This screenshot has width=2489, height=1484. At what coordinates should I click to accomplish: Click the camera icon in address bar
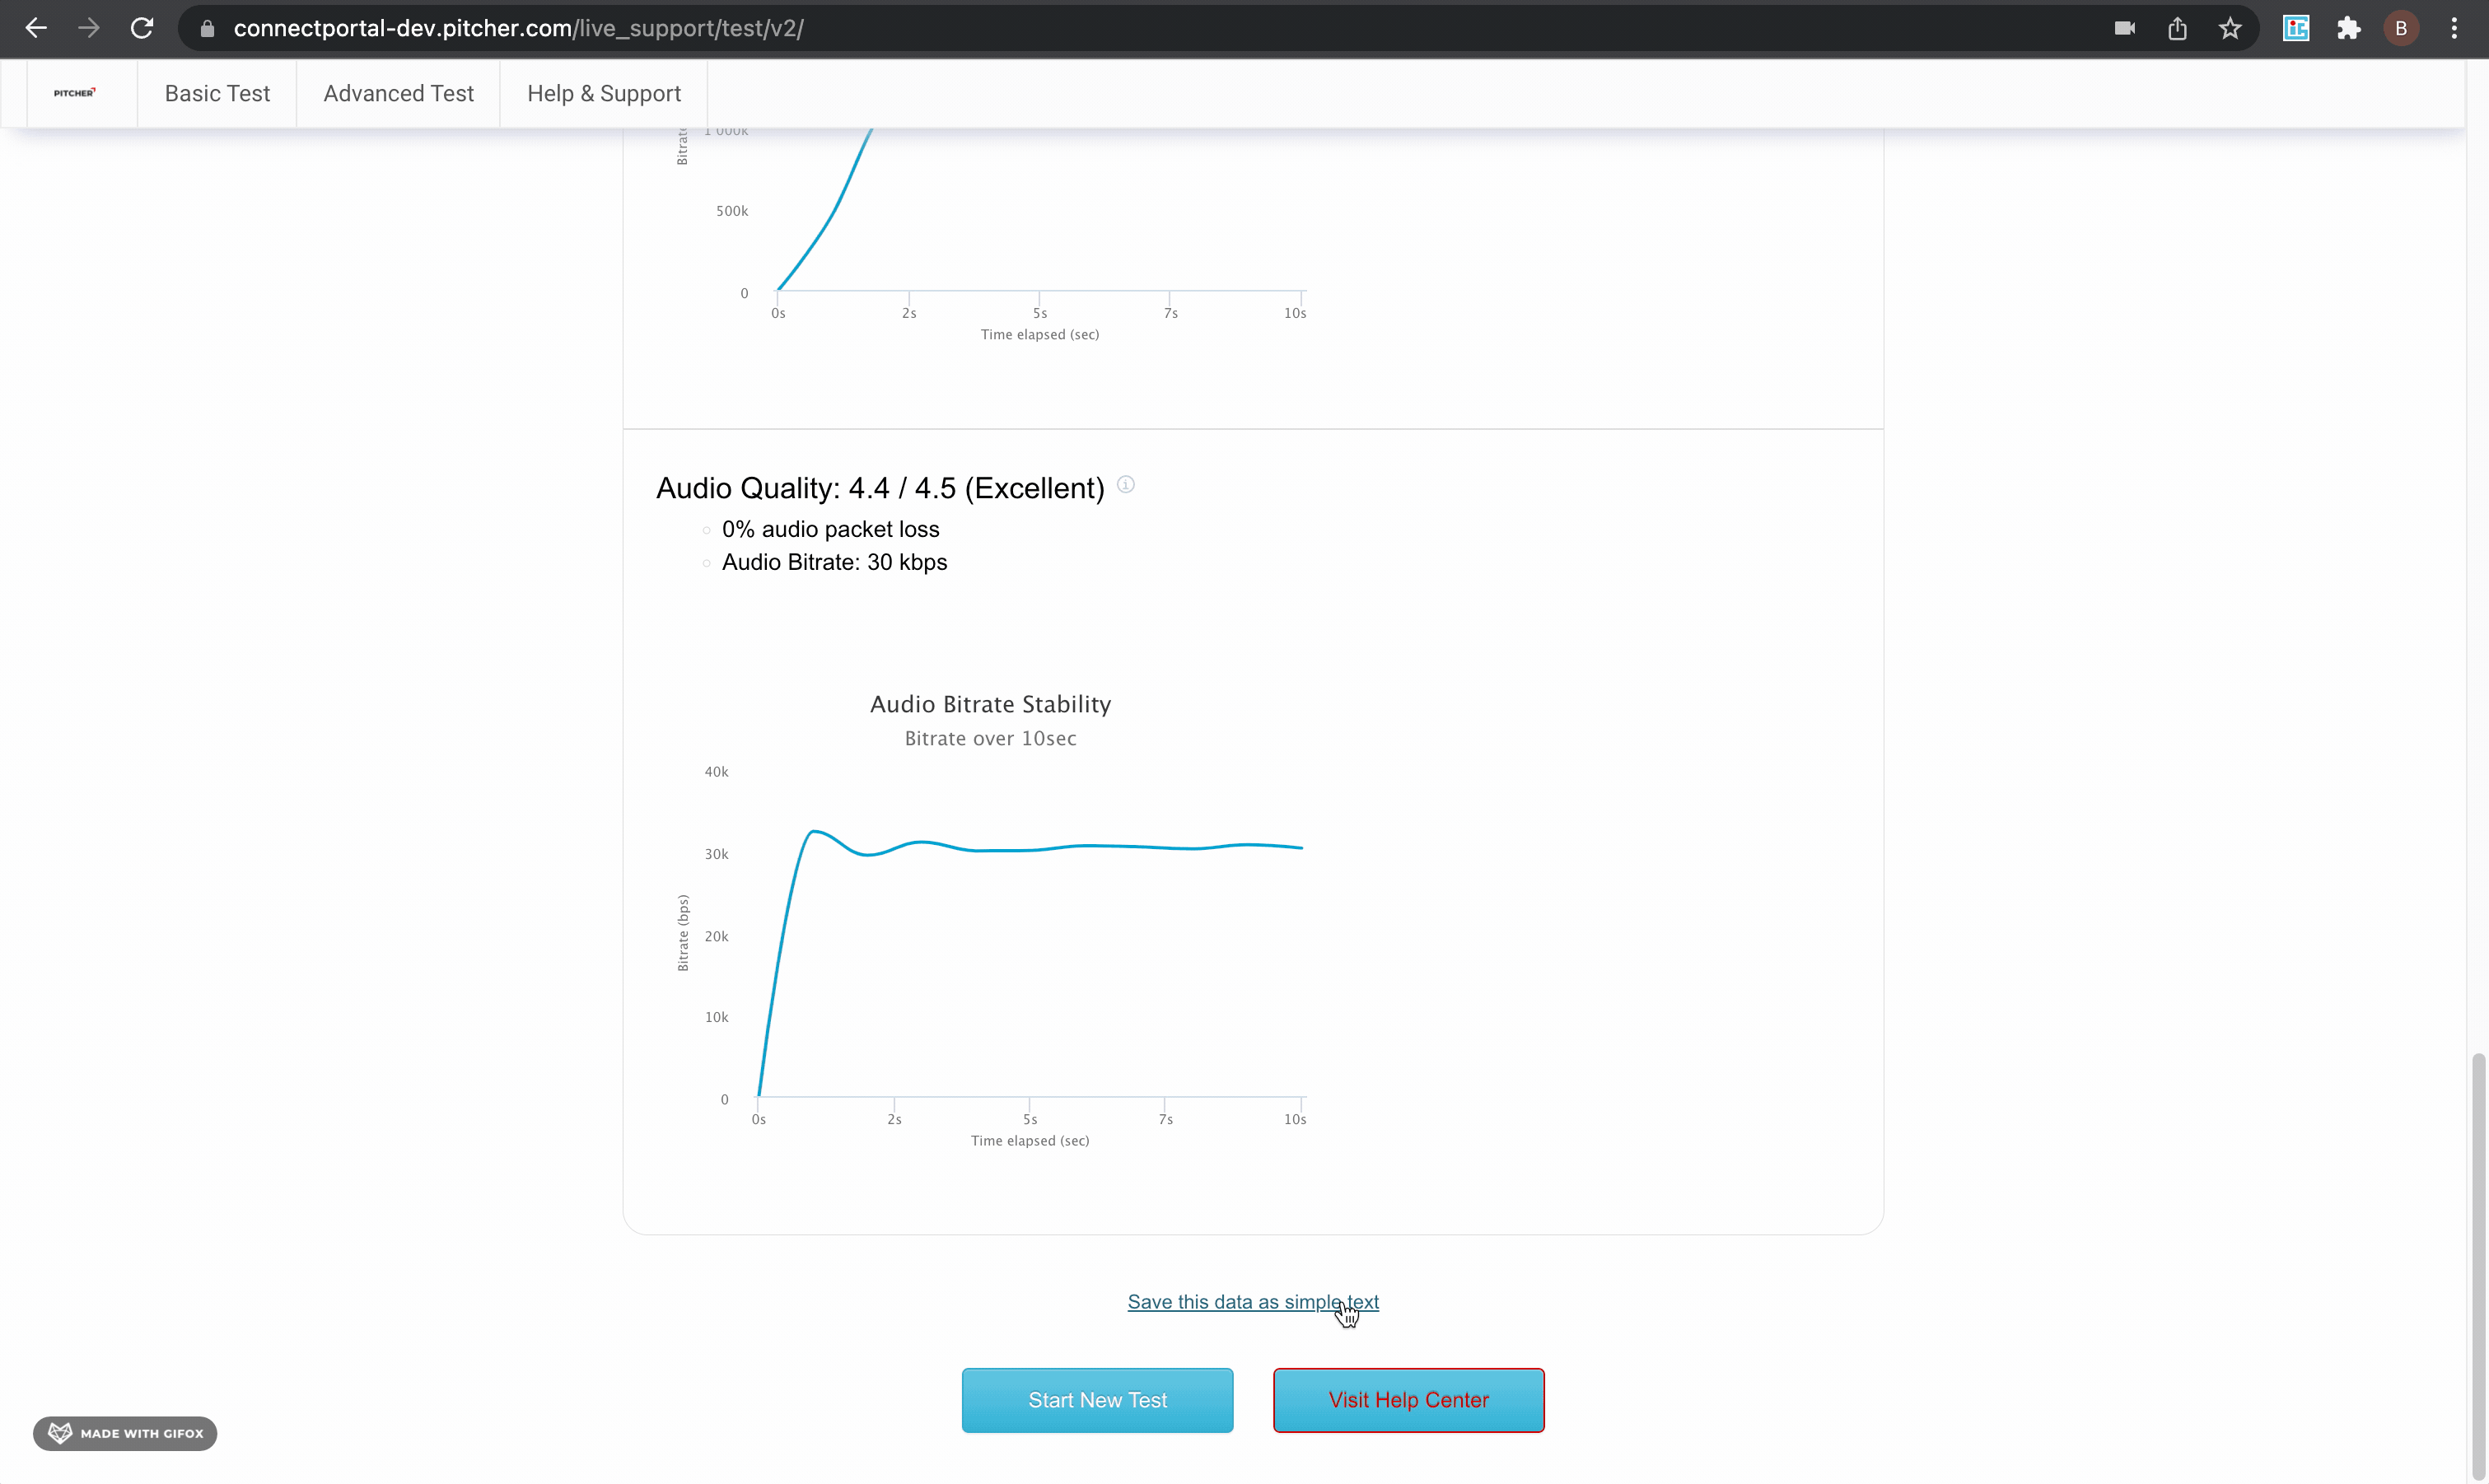click(x=2125, y=28)
